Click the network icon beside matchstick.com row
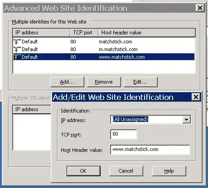Screen dimensions: 208x188 tap(17, 42)
